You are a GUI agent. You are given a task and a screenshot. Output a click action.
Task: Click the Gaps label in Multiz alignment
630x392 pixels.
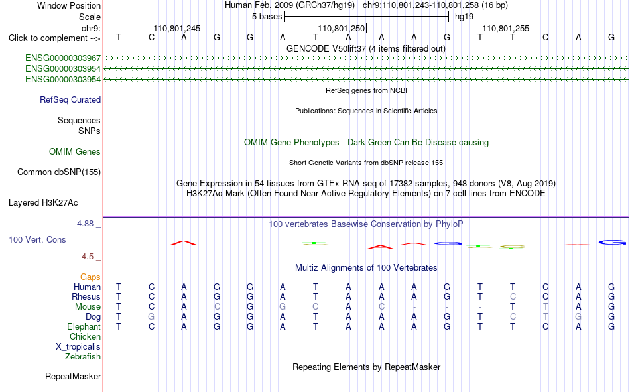coord(90,277)
